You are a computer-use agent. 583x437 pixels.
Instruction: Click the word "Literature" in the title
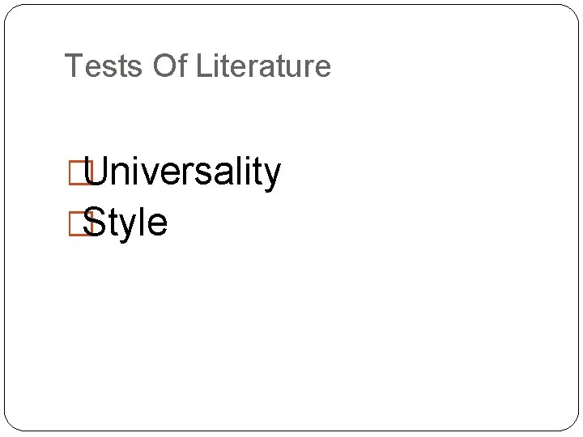263,66
